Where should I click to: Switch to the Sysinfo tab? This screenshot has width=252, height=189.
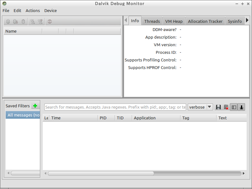(x=235, y=21)
